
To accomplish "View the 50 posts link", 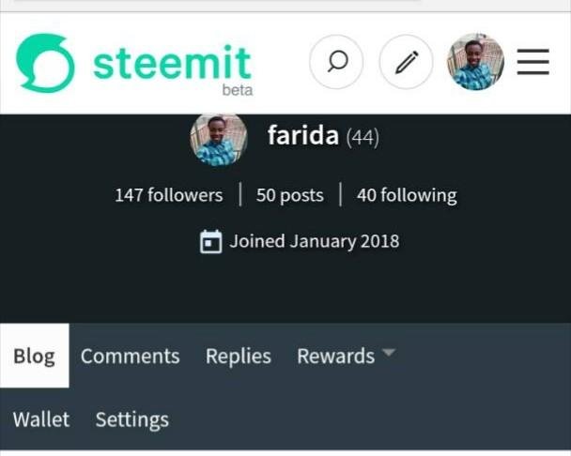I will [x=289, y=195].
